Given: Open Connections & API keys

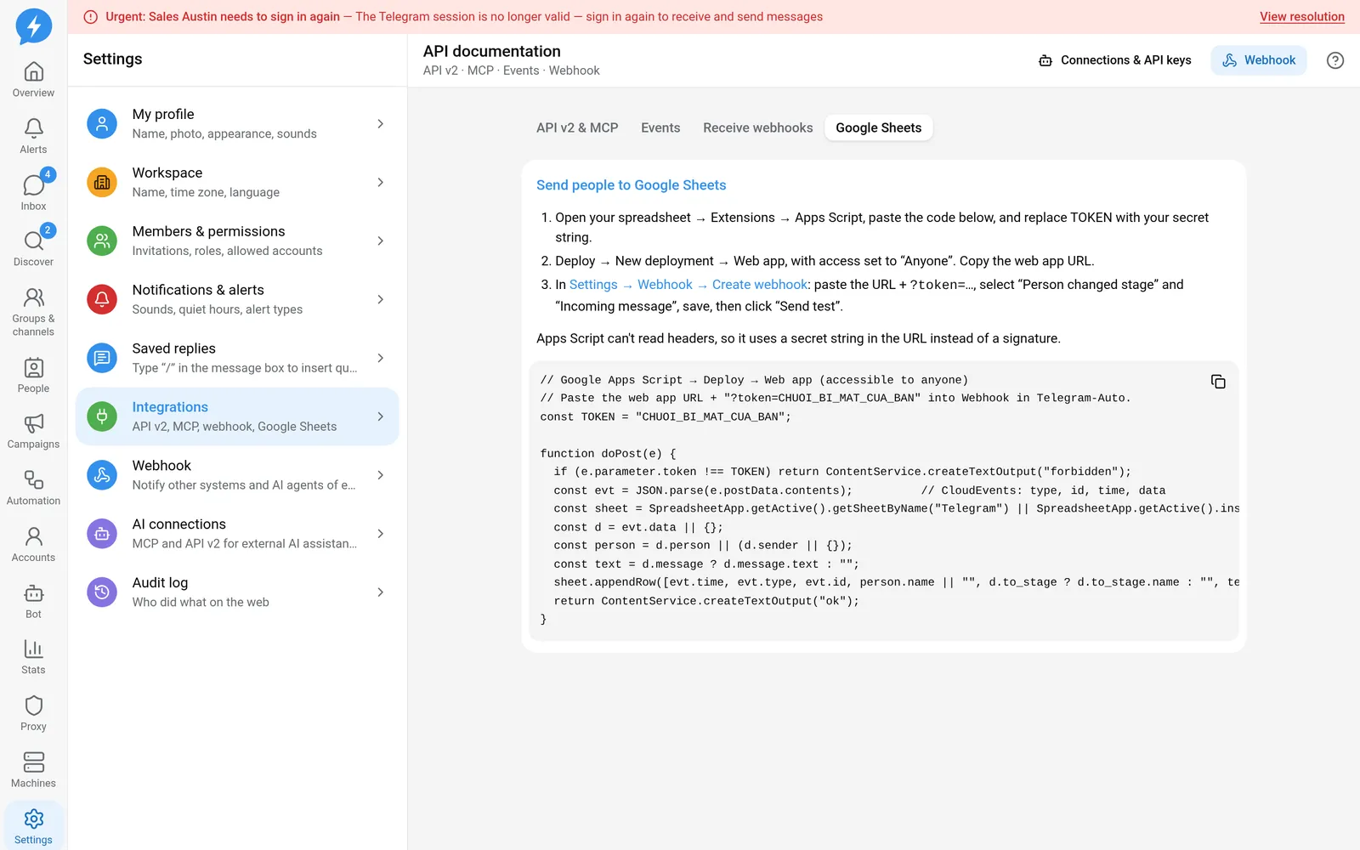Looking at the screenshot, I should pos(1115,60).
